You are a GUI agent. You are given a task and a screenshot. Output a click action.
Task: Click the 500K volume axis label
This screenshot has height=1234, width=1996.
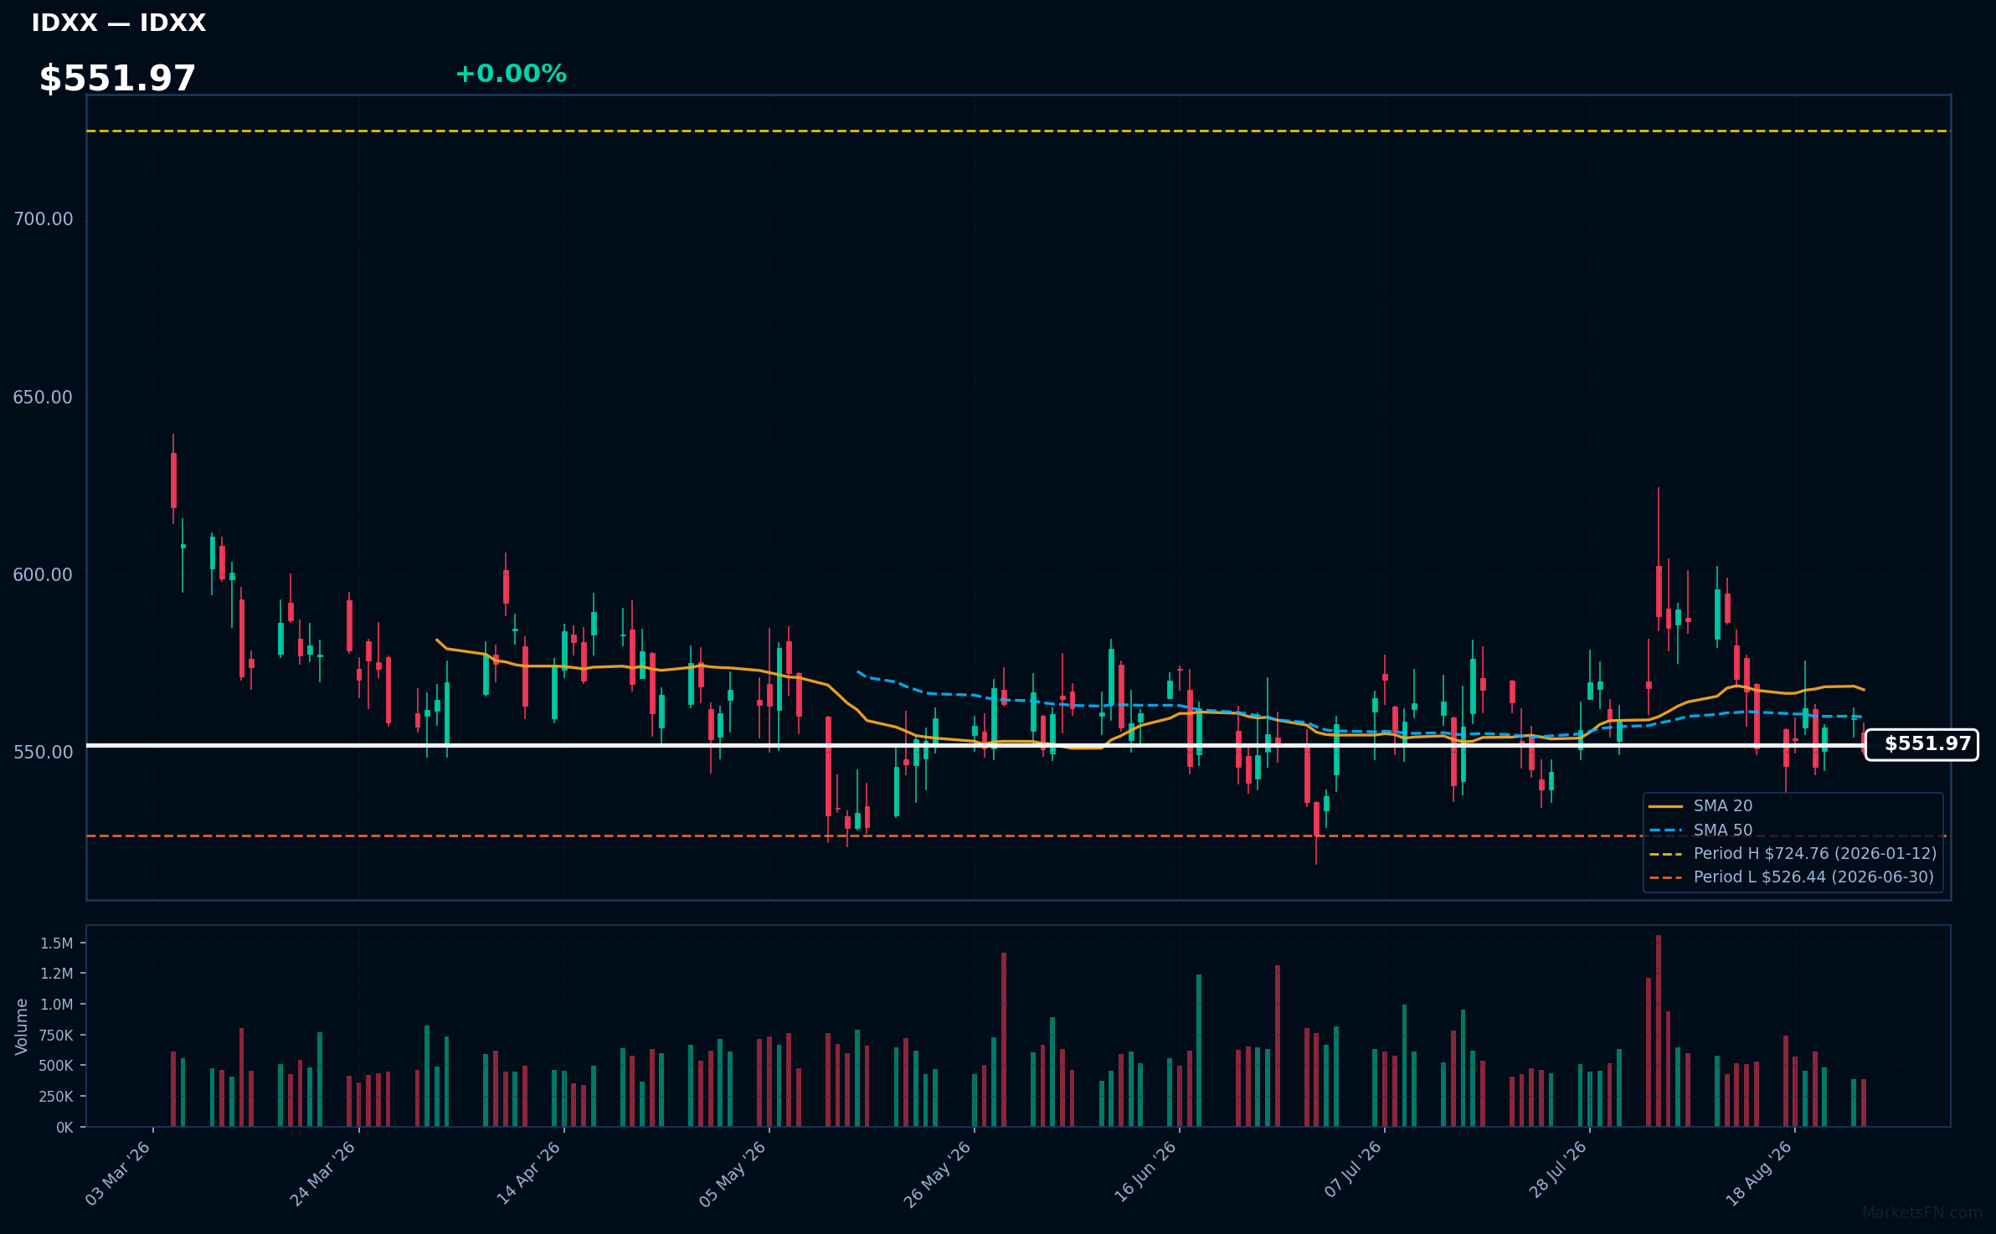(x=57, y=1066)
